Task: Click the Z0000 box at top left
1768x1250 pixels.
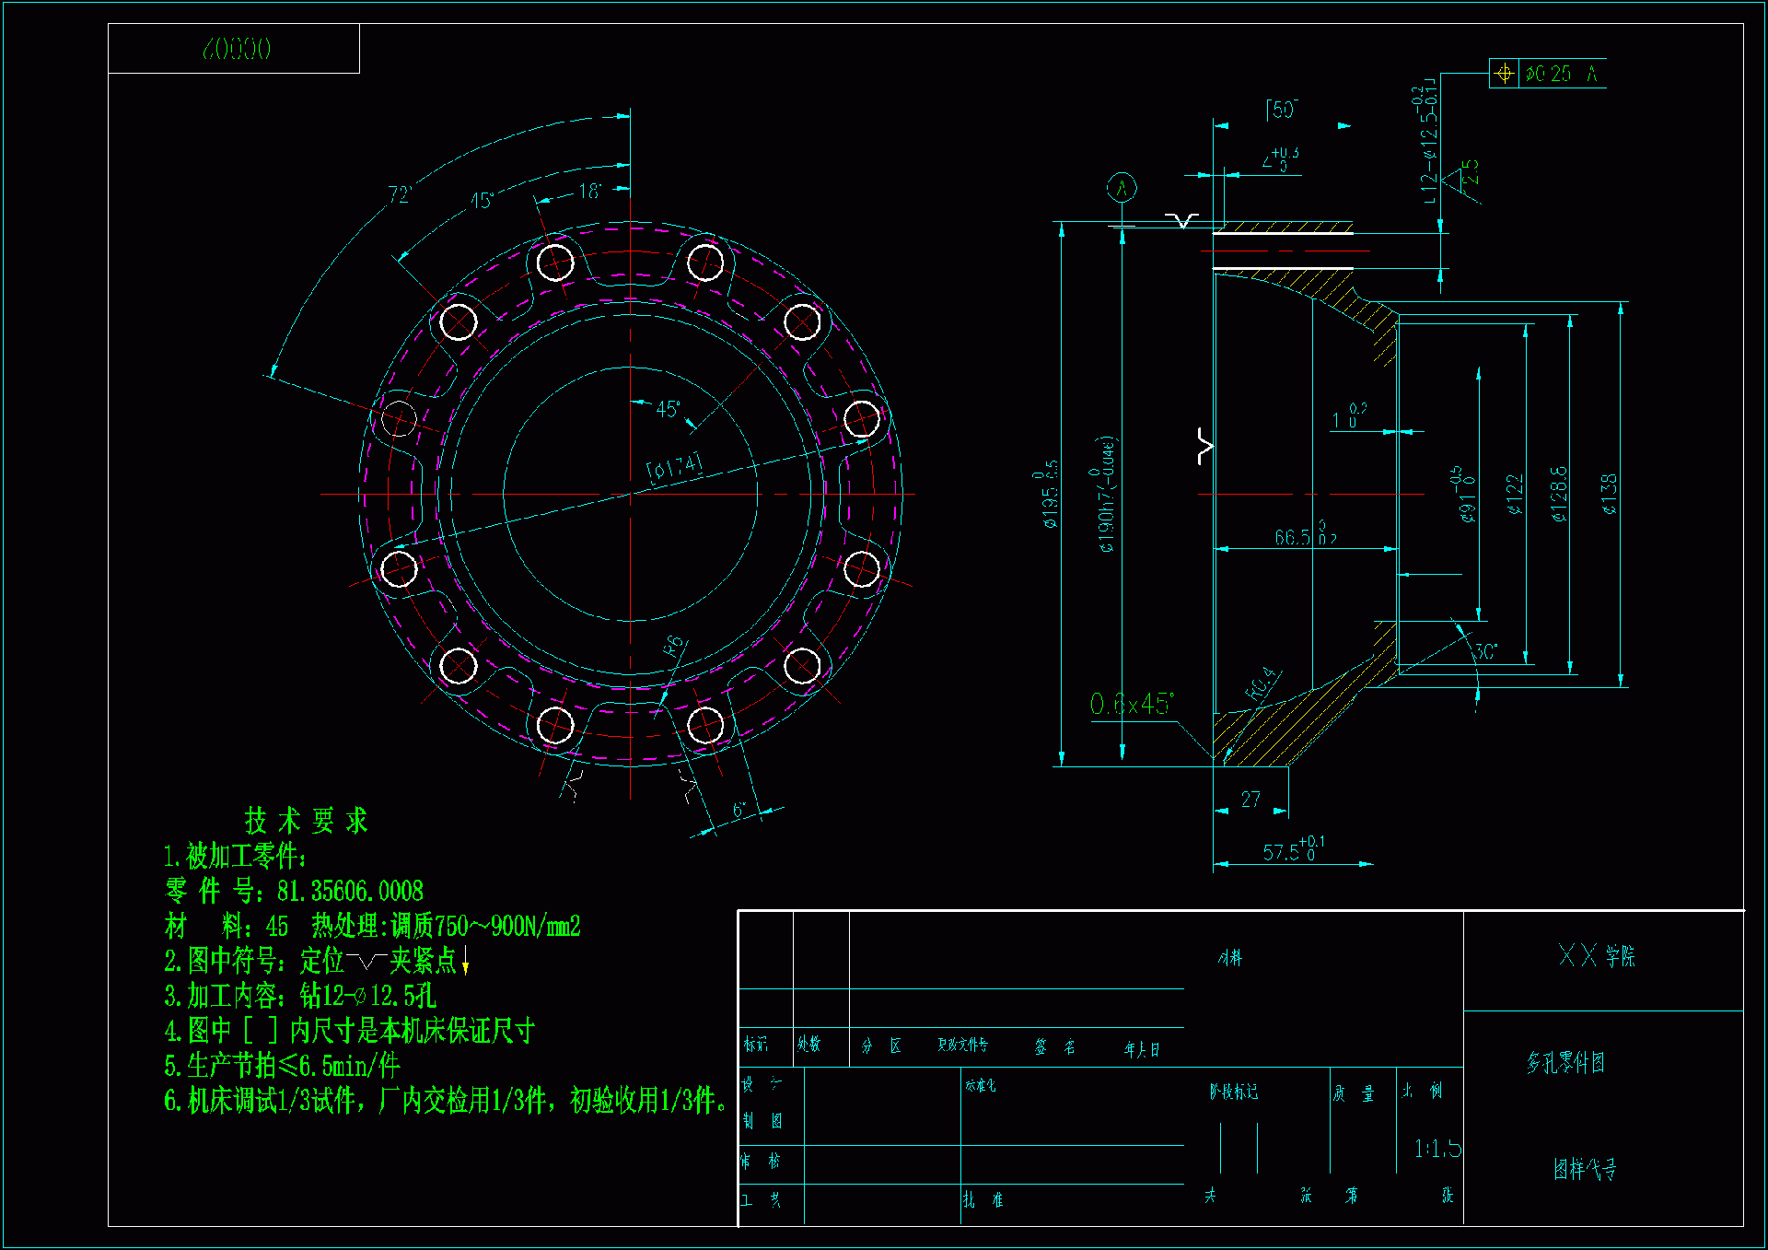Action: tap(236, 49)
